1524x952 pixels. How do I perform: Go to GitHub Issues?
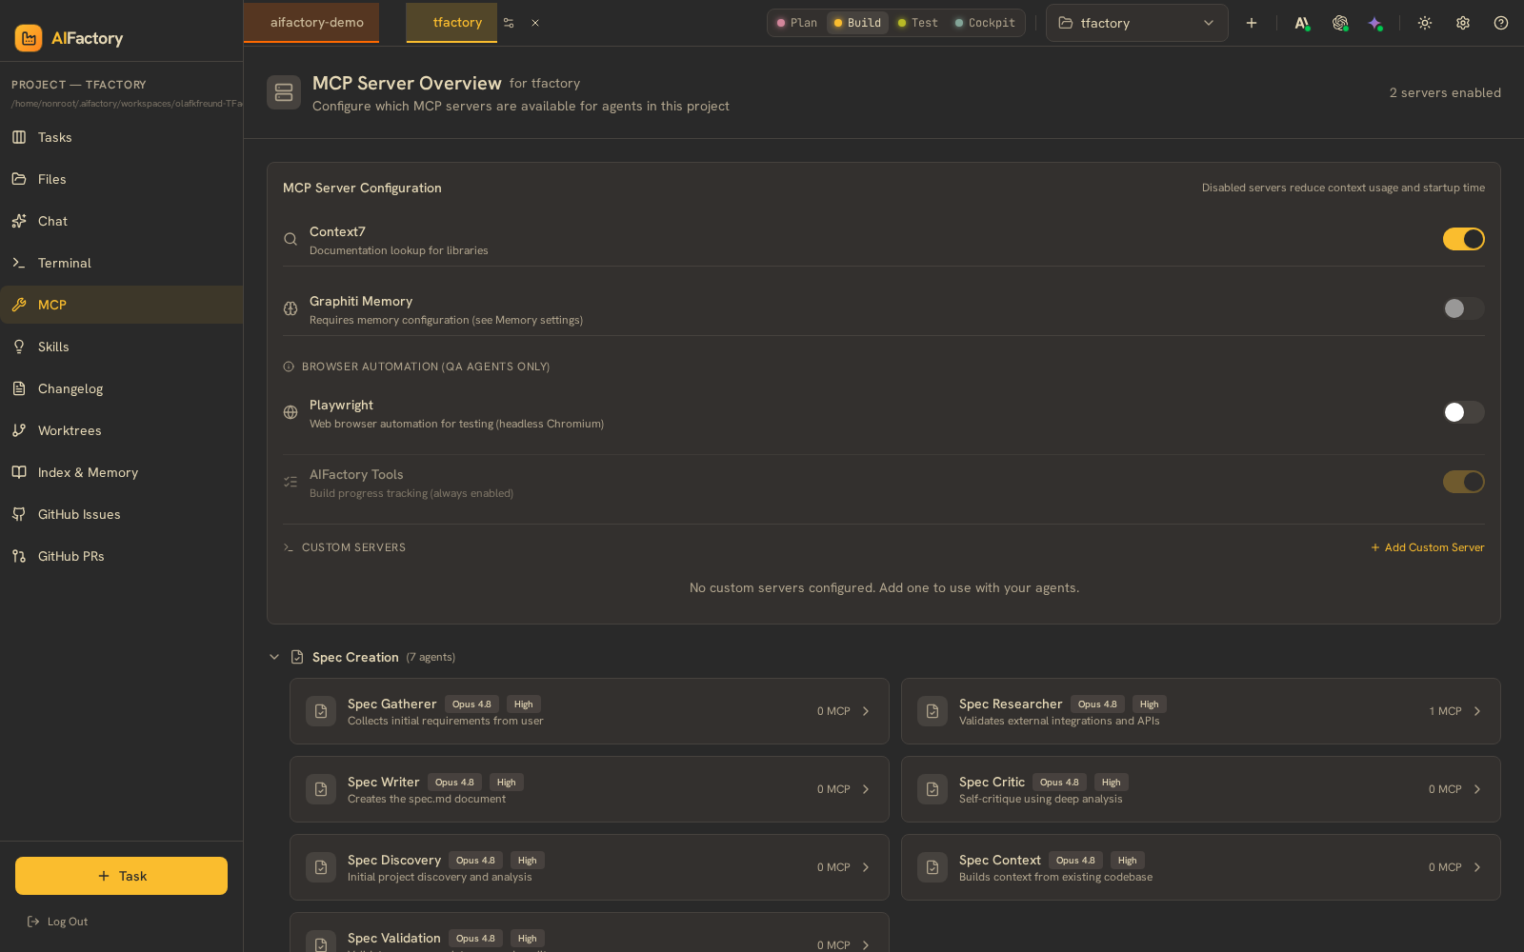click(122, 514)
